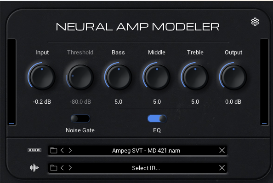Click the -80.0 dB threshold value
This screenshot has height=183, width=273.
coord(80,101)
